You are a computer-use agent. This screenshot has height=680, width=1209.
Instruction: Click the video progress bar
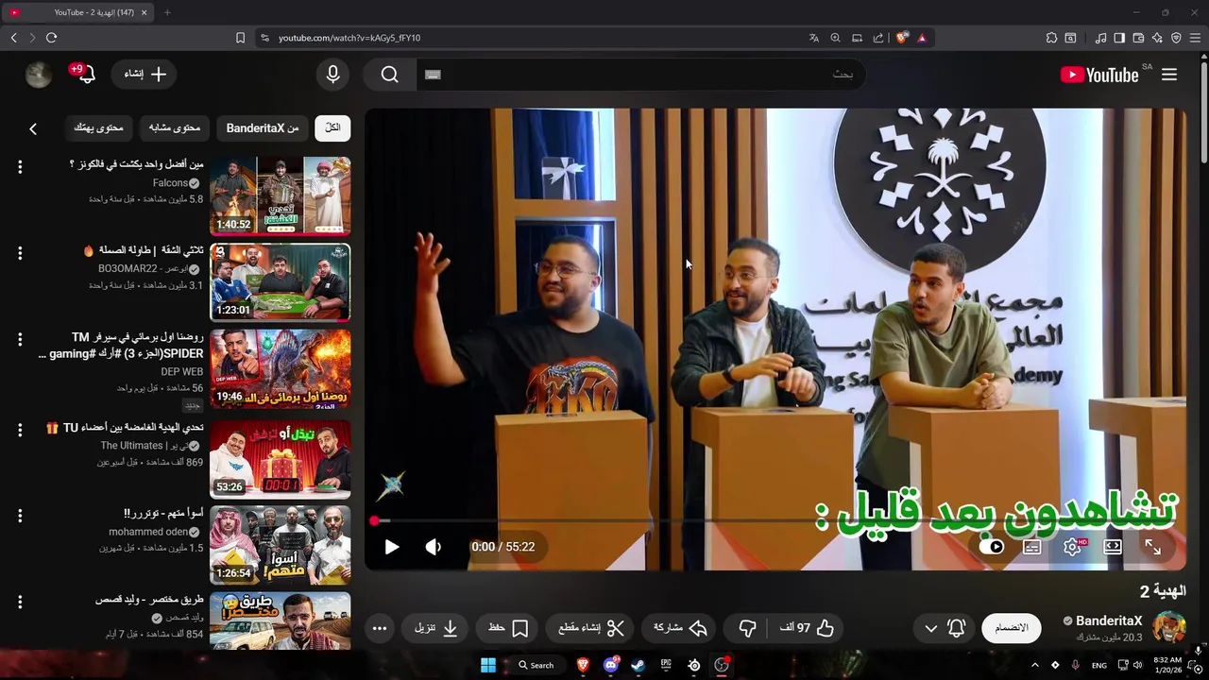point(776,520)
